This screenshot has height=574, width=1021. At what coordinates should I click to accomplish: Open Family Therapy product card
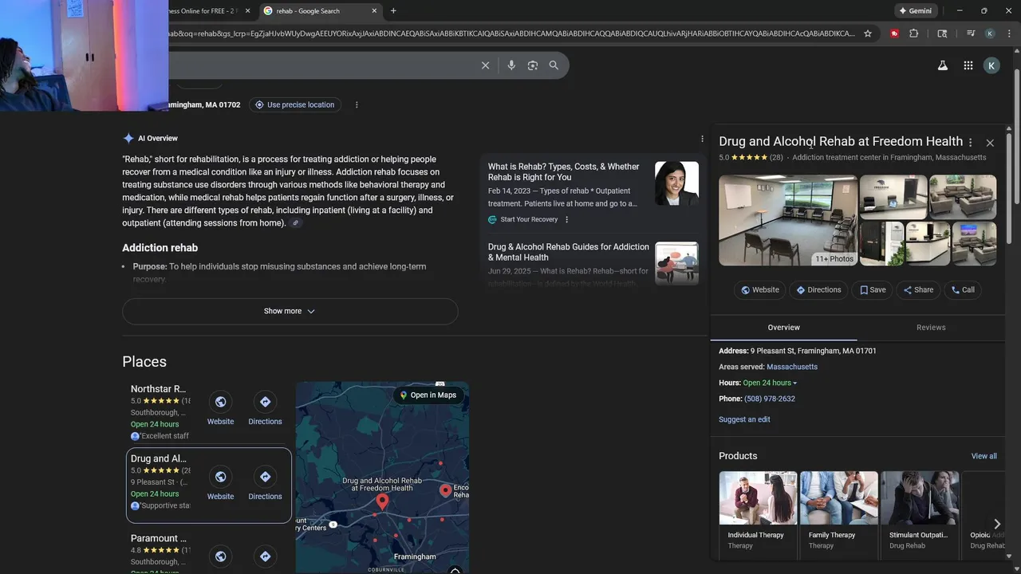[839, 513]
